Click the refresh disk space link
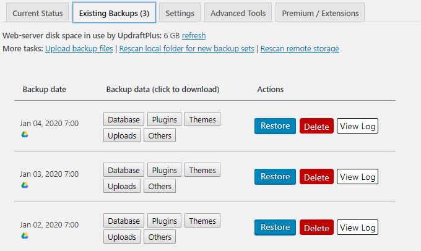This screenshot has height=251, width=421. click(194, 36)
